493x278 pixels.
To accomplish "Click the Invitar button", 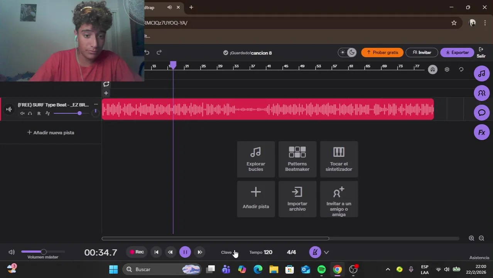I will point(422,53).
